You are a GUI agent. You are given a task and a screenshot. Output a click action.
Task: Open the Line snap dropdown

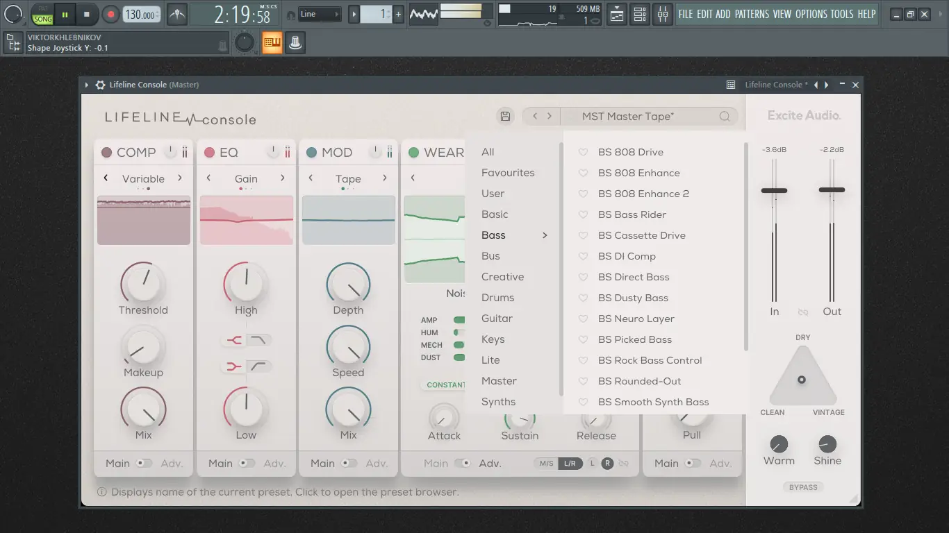point(320,14)
